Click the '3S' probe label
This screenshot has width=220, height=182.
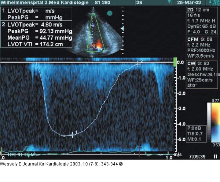pyautogui.click(x=139, y=3)
